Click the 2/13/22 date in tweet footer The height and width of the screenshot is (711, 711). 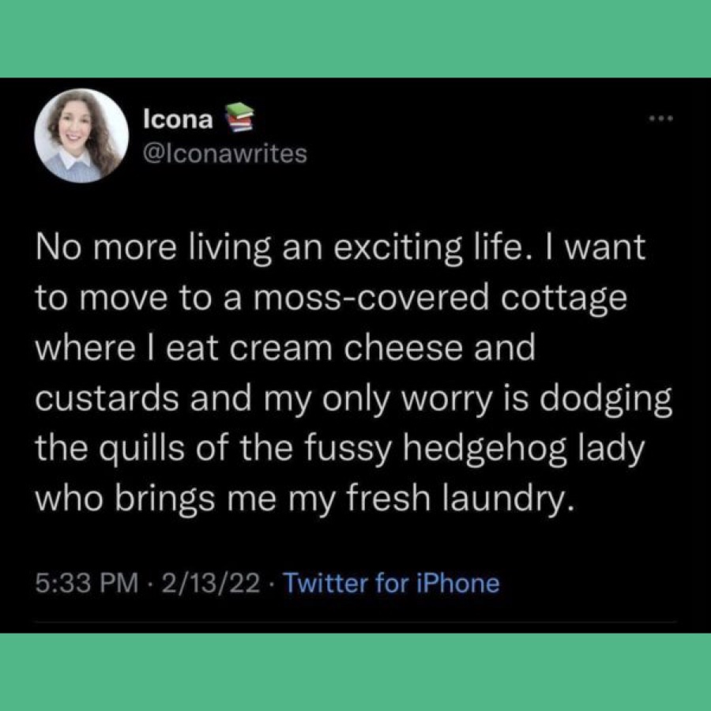[211, 583]
